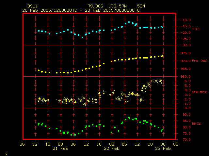Click the -20.0 temperature tick
The height and width of the screenshot is (156, 209).
click(185, 32)
